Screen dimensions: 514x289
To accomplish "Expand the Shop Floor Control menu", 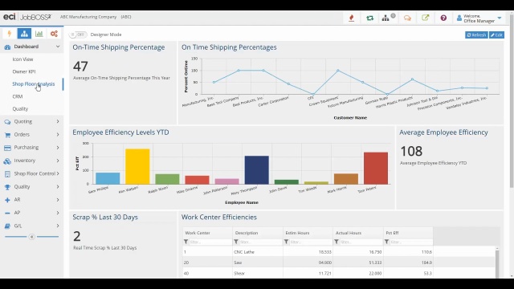I will [58, 173].
